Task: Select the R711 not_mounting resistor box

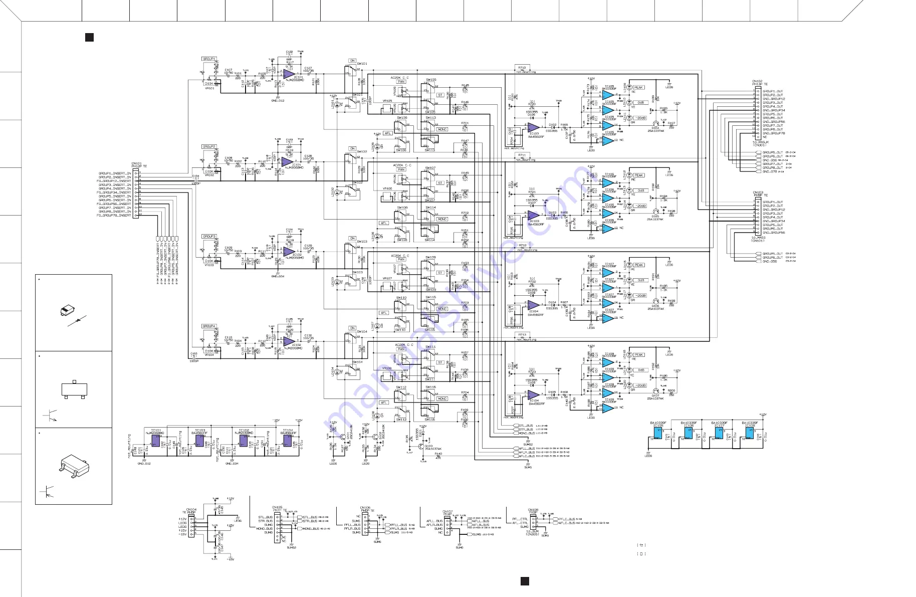Action: (x=522, y=156)
